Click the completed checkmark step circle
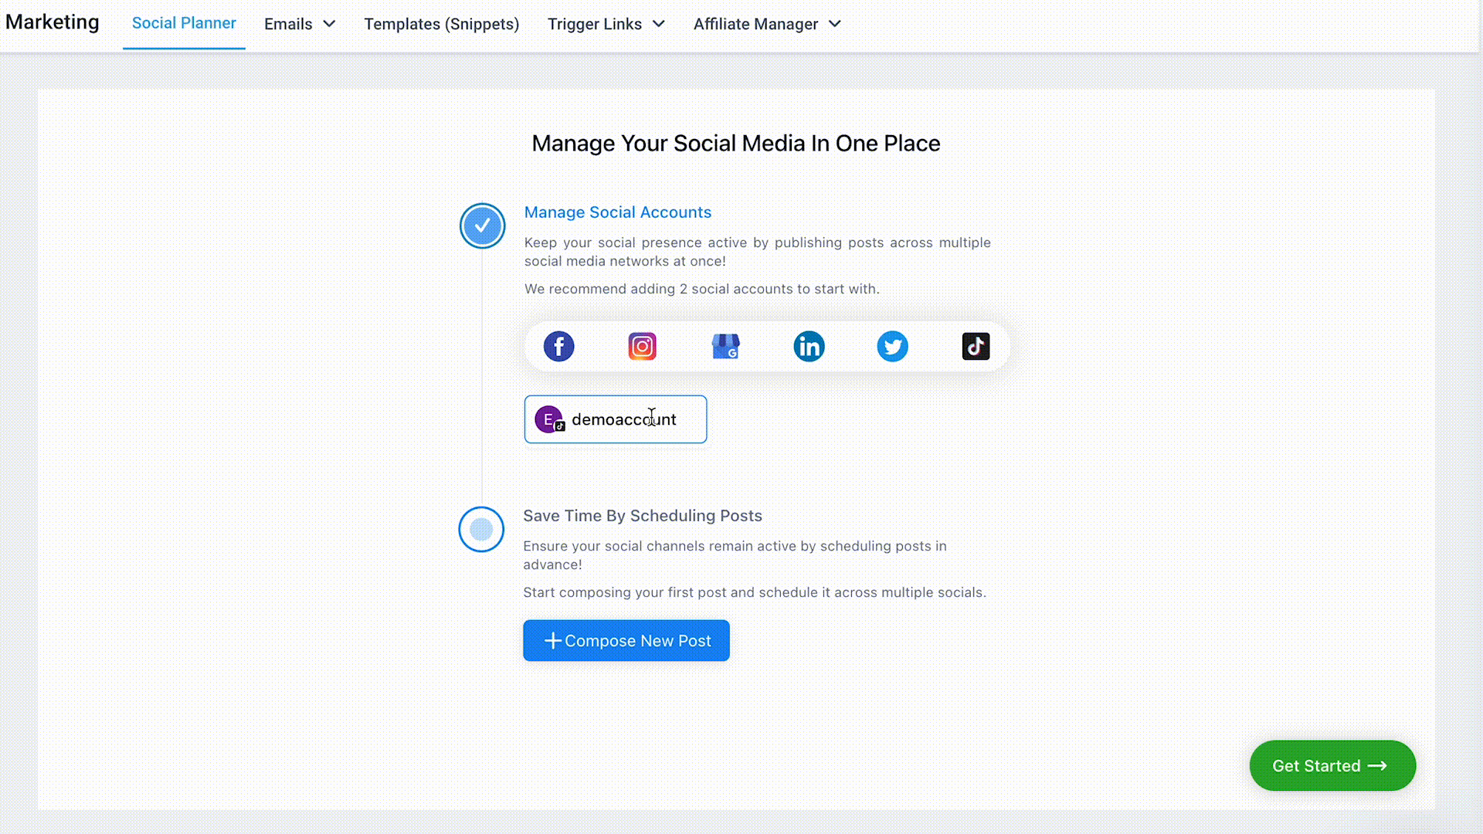Image resolution: width=1483 pixels, height=834 pixels. click(x=482, y=225)
